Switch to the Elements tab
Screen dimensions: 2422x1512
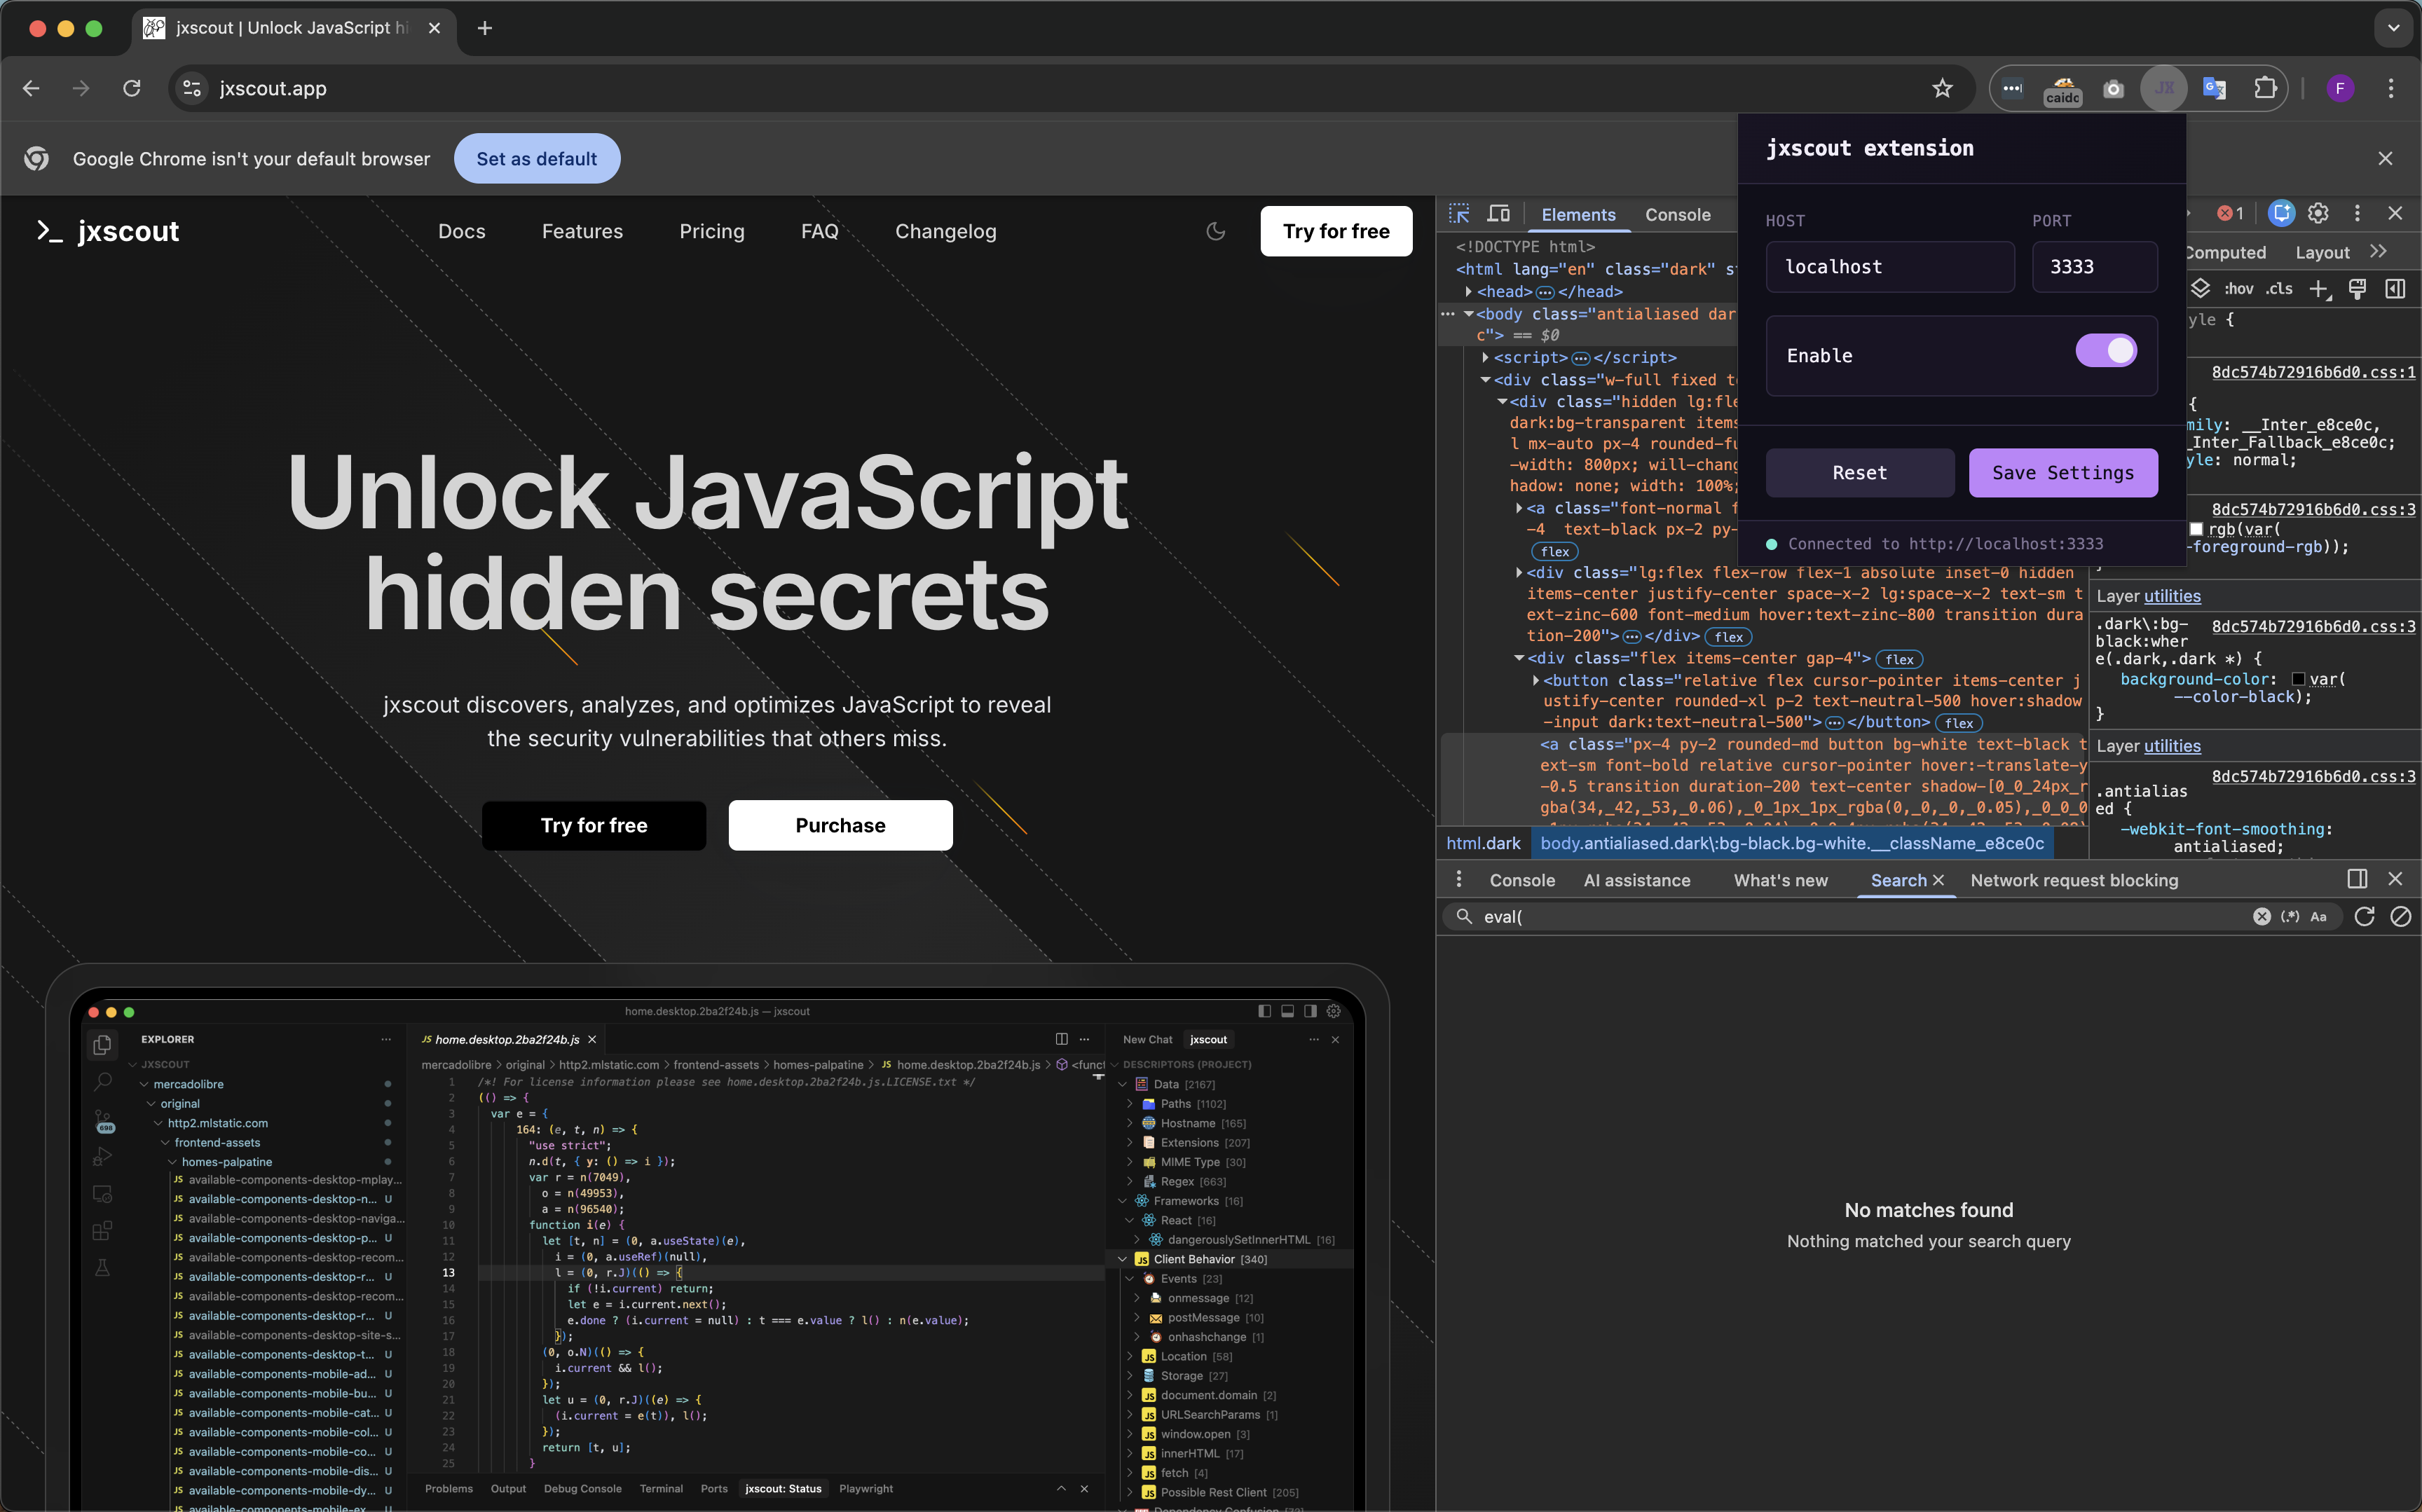[1578, 214]
